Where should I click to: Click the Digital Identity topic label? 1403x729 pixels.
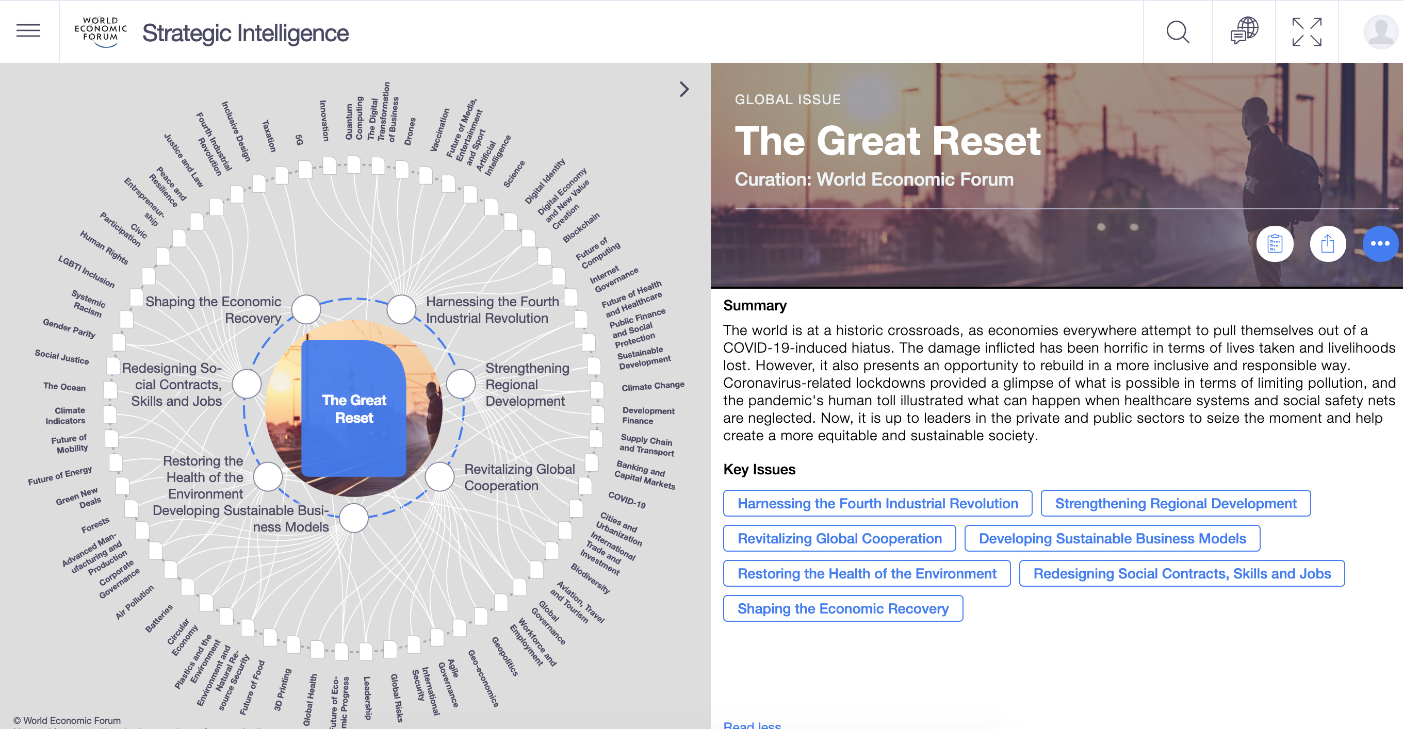tap(545, 181)
